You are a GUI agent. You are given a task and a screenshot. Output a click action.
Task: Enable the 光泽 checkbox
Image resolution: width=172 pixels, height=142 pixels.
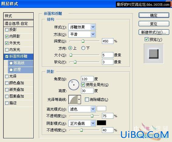[x=7, y=76]
